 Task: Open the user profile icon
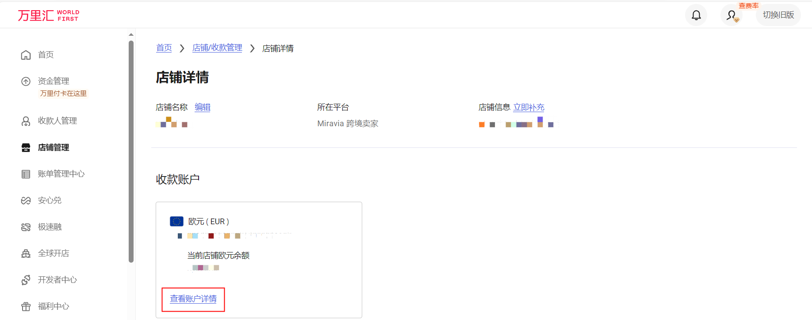coord(732,15)
